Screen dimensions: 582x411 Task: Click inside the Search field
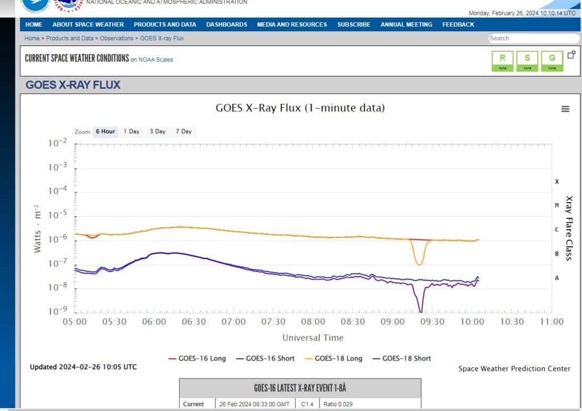tap(534, 38)
